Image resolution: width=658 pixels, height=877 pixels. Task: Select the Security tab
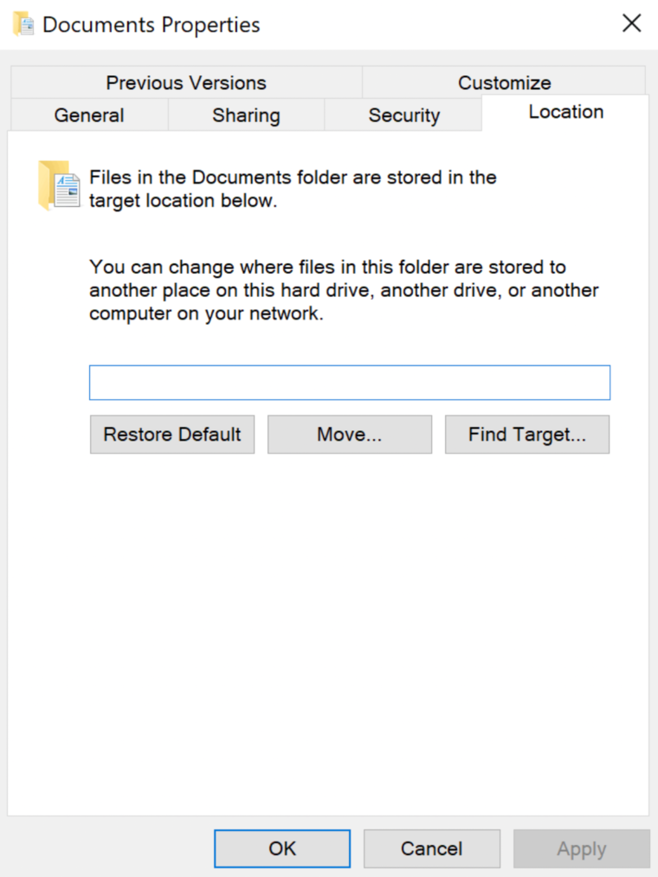pyautogui.click(x=403, y=114)
